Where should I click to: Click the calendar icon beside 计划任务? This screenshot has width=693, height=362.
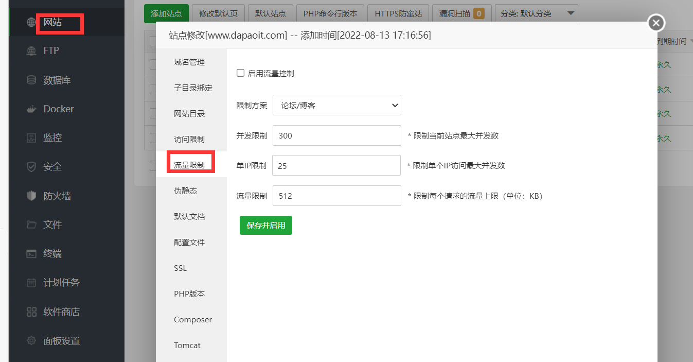coord(31,283)
